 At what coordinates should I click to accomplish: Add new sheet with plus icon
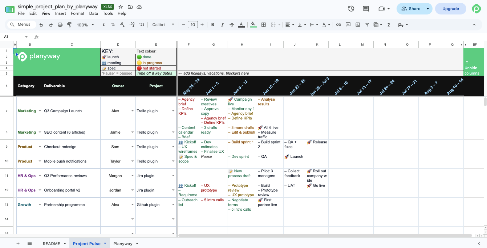click(18, 243)
